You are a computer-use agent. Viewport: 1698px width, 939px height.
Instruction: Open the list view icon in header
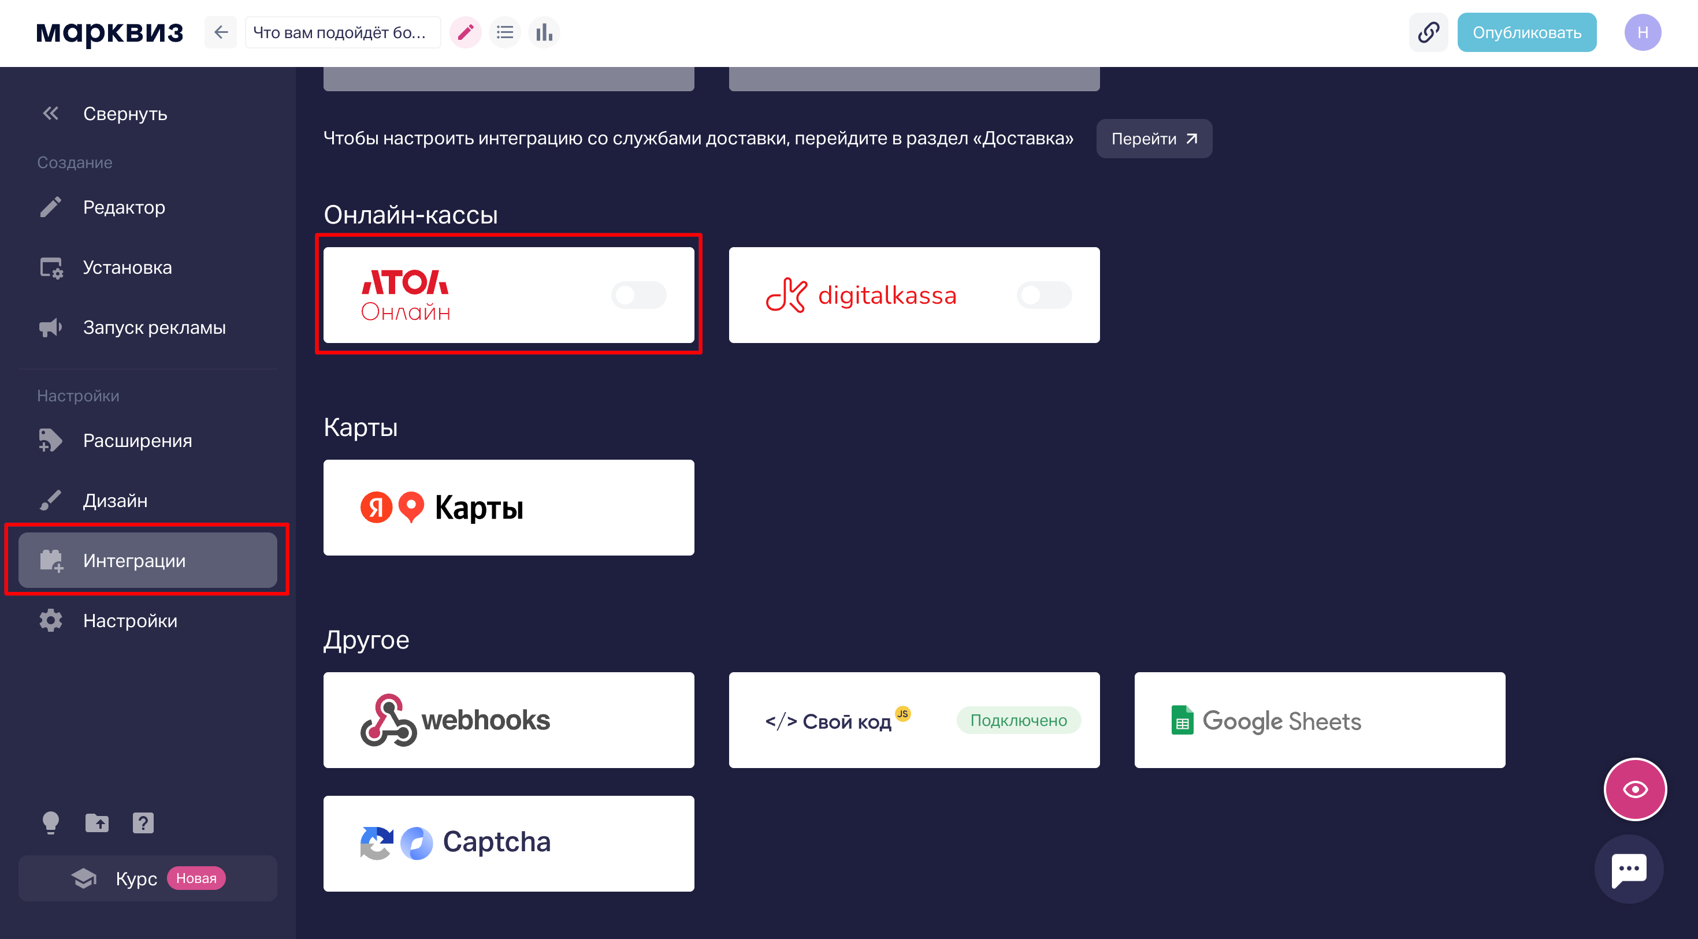[x=505, y=32]
